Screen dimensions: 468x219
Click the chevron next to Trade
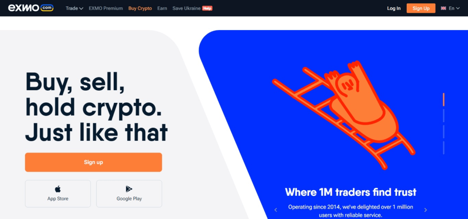coord(81,9)
